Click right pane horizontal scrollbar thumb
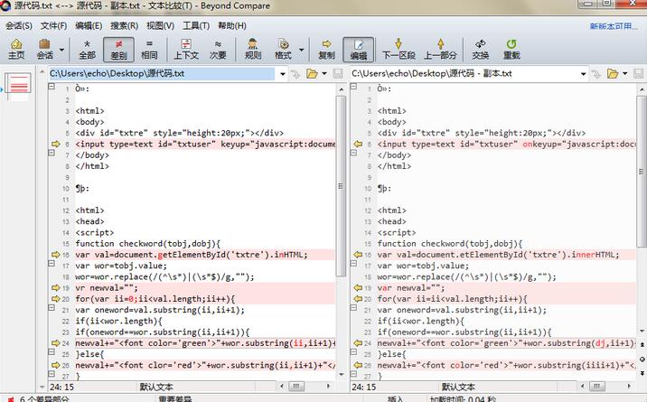Screen dimensions: 647x402 tap(596, 387)
